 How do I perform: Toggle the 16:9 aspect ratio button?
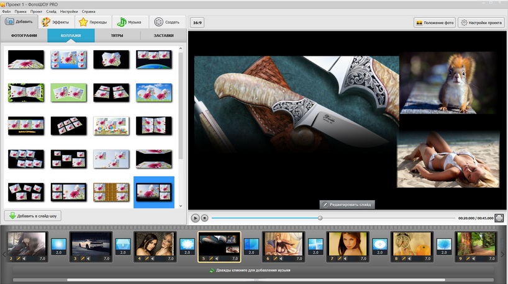(x=197, y=22)
